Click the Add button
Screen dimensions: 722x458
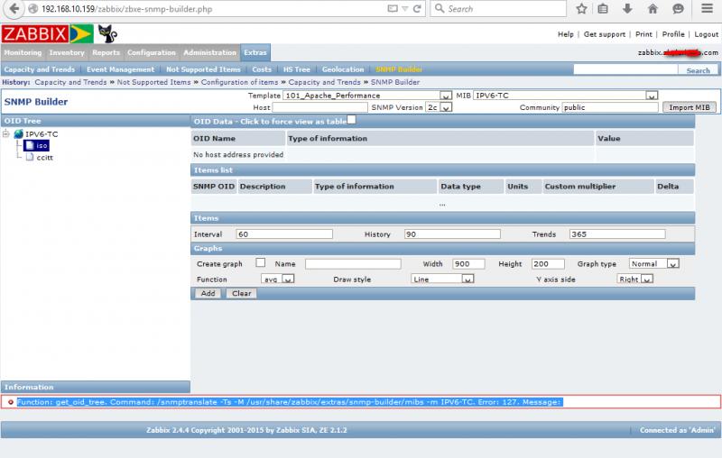tap(208, 293)
